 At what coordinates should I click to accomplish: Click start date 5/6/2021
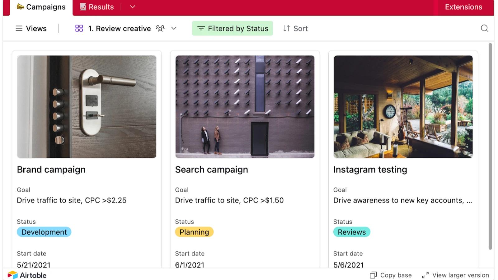coord(348,265)
